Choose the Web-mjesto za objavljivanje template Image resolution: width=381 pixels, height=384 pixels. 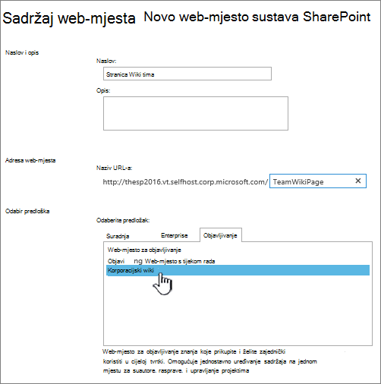coord(144,250)
